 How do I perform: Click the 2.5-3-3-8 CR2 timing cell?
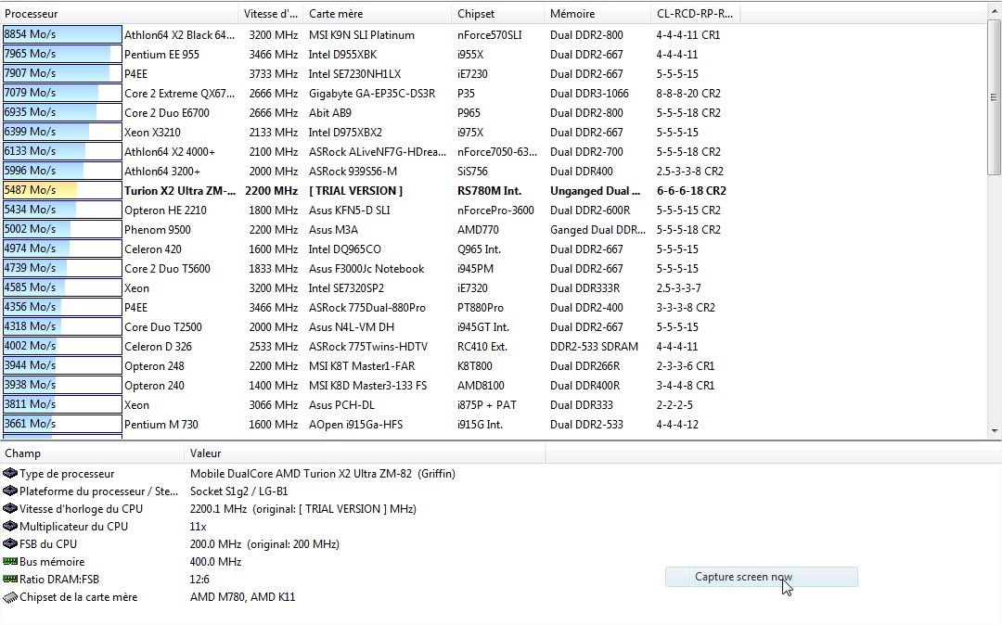(x=690, y=172)
